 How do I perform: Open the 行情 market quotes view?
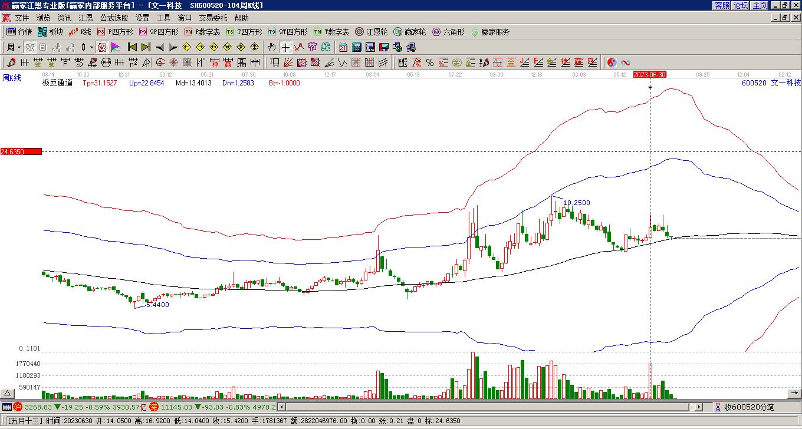(x=19, y=32)
